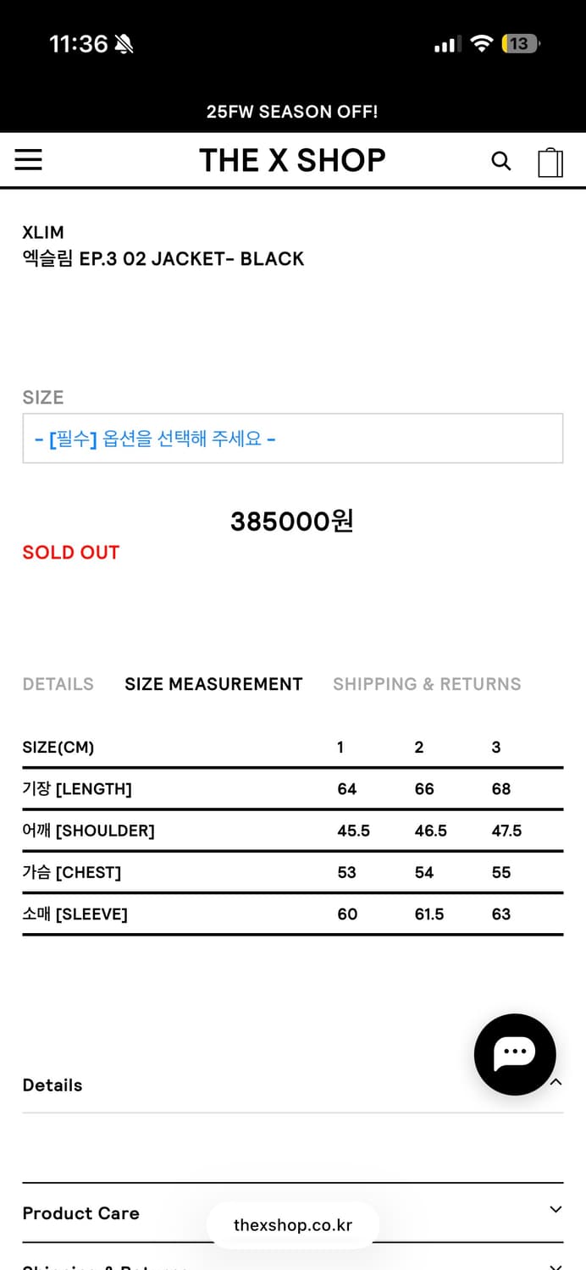The width and height of the screenshot is (586, 1270).
Task: Open the SHIPPING & RETURNS tab
Action: (x=427, y=684)
